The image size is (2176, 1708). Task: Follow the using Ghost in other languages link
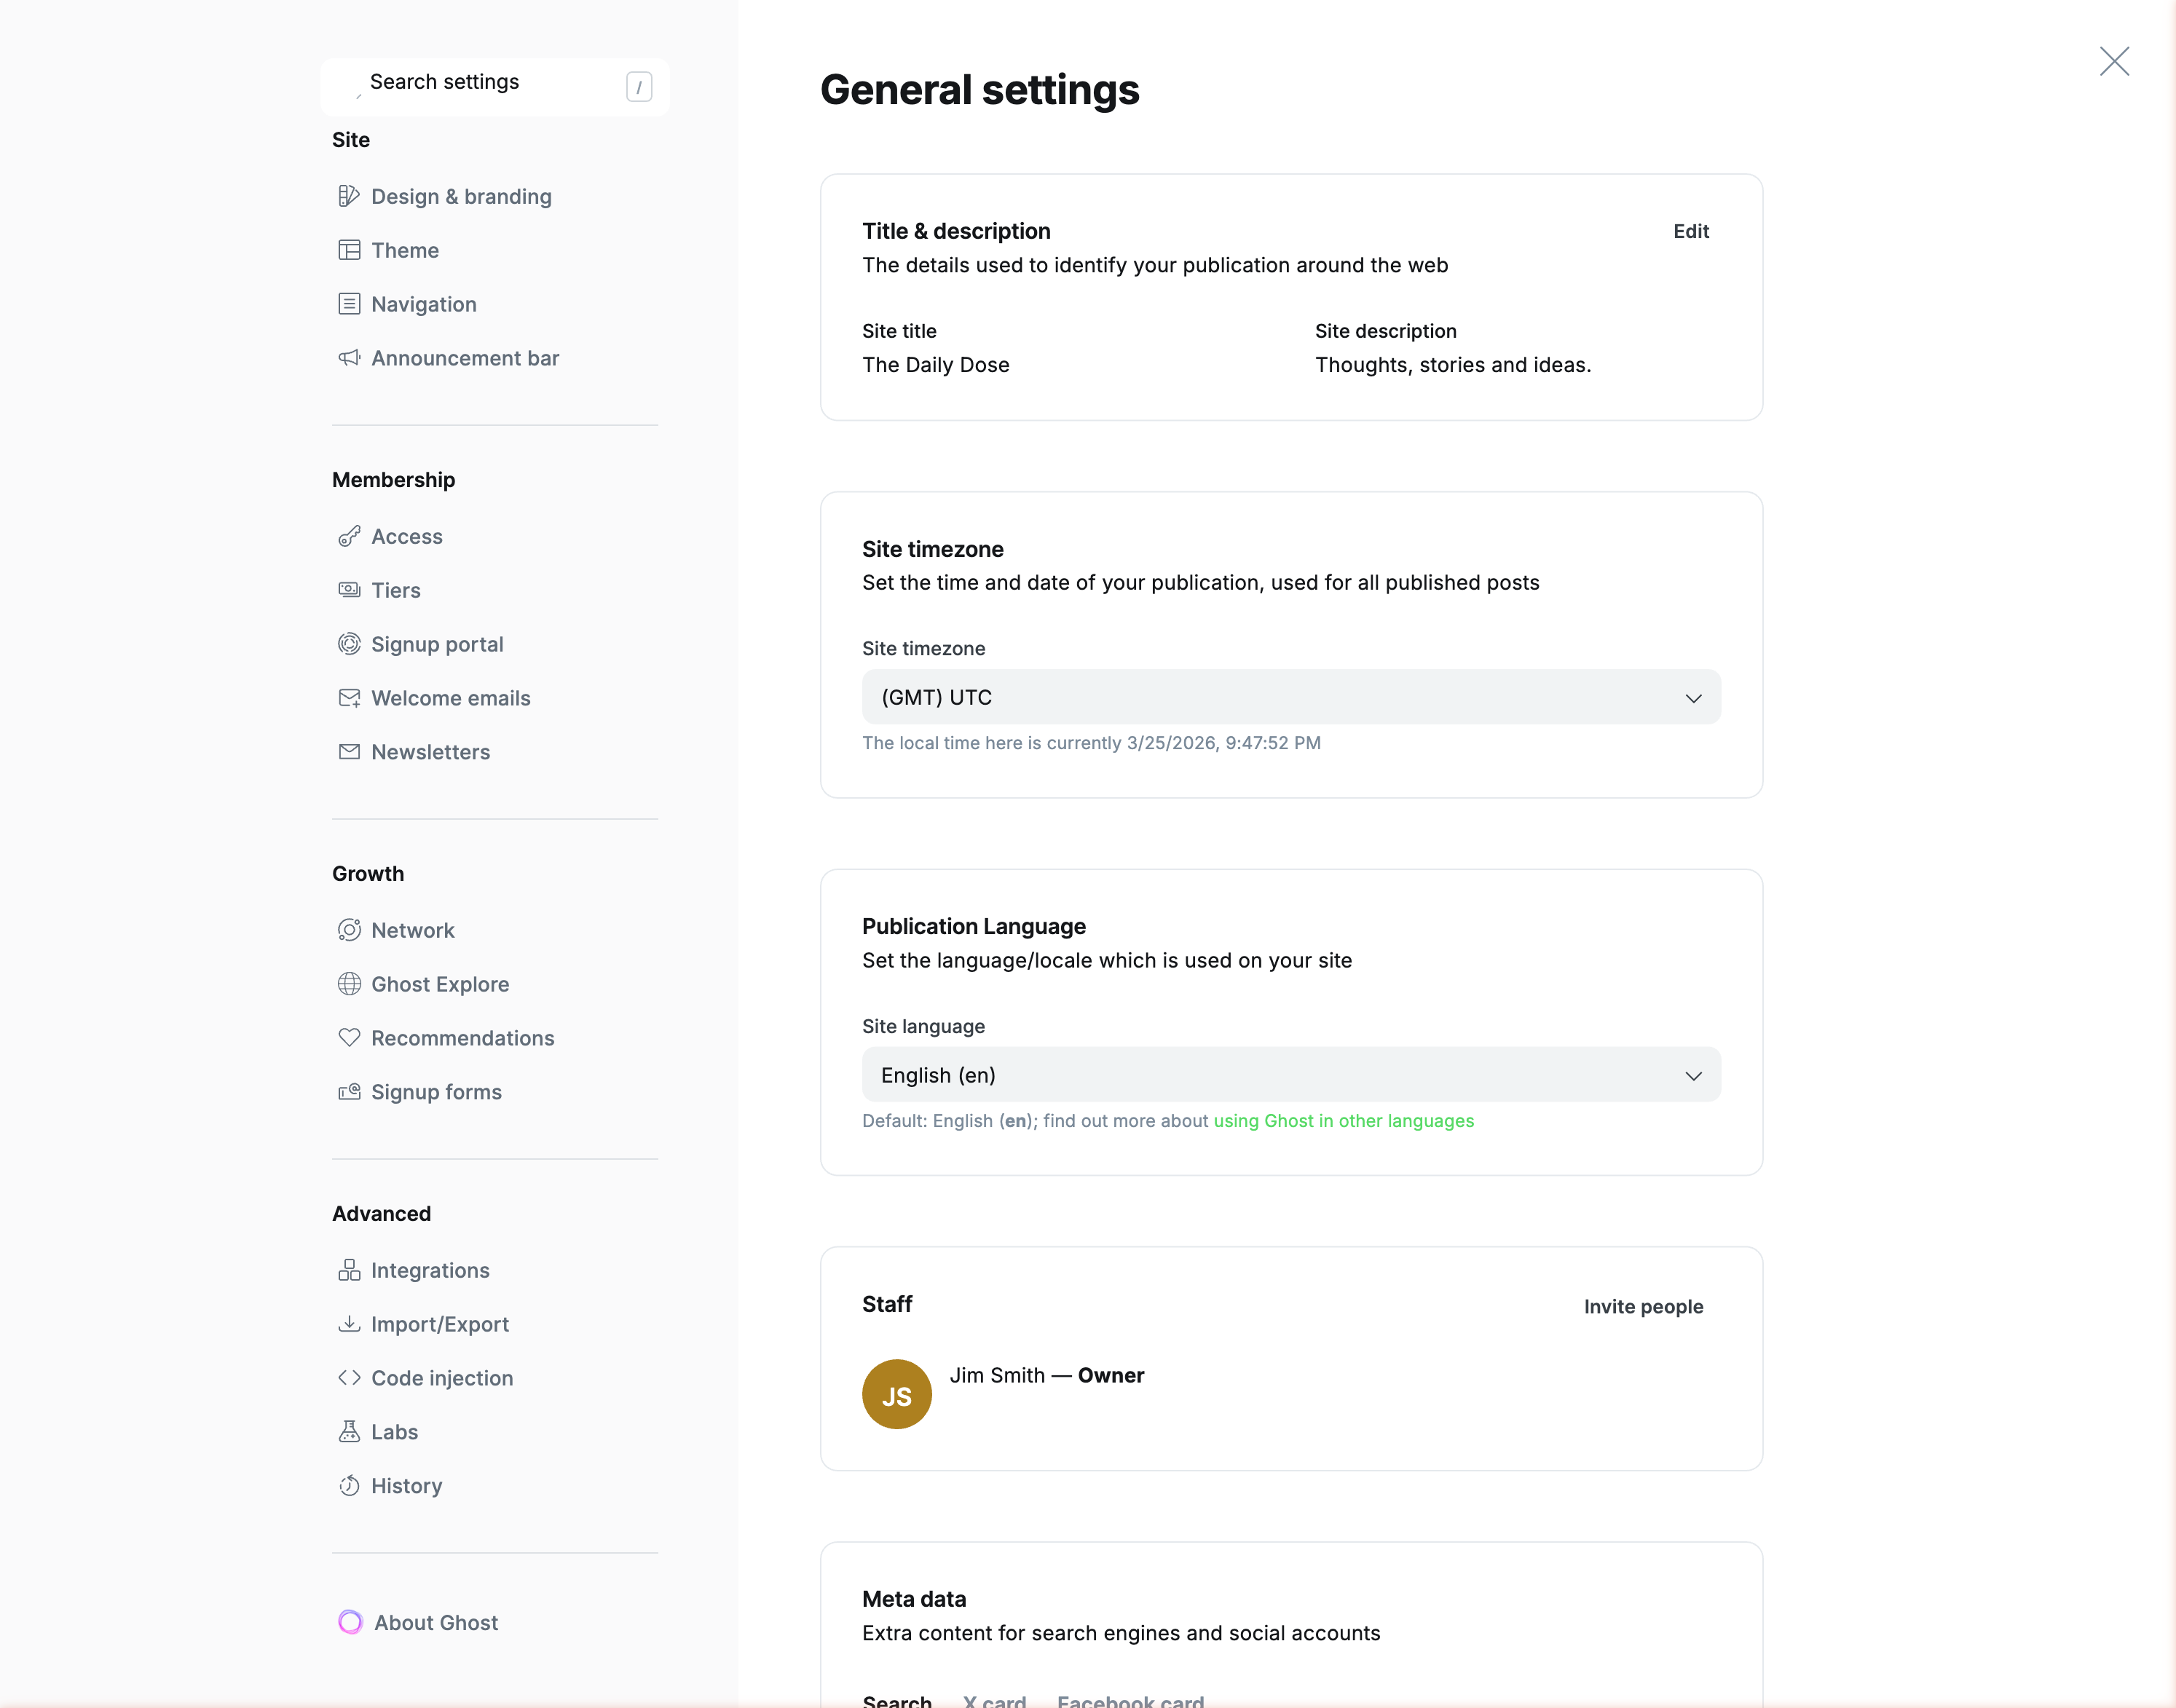[1343, 1121]
